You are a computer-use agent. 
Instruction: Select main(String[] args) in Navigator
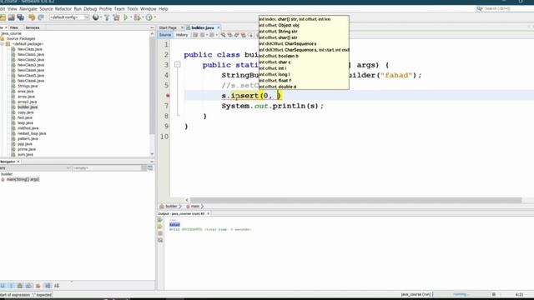pyautogui.click(x=23, y=179)
